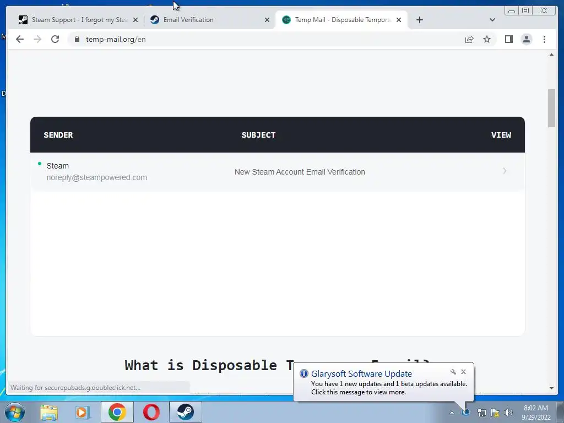Image resolution: width=564 pixels, height=423 pixels.
Task: Open the Chrome side panel icon
Action: [508, 39]
